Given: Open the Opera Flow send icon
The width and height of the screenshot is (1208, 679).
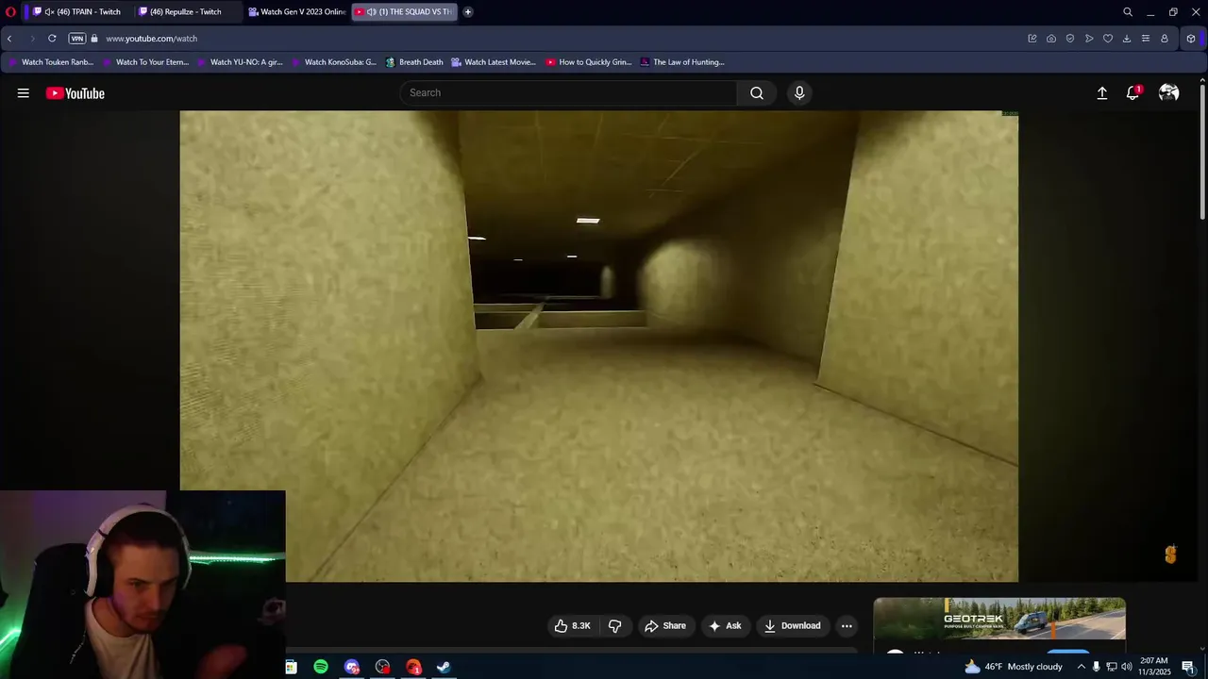Looking at the screenshot, I should 1089,39.
